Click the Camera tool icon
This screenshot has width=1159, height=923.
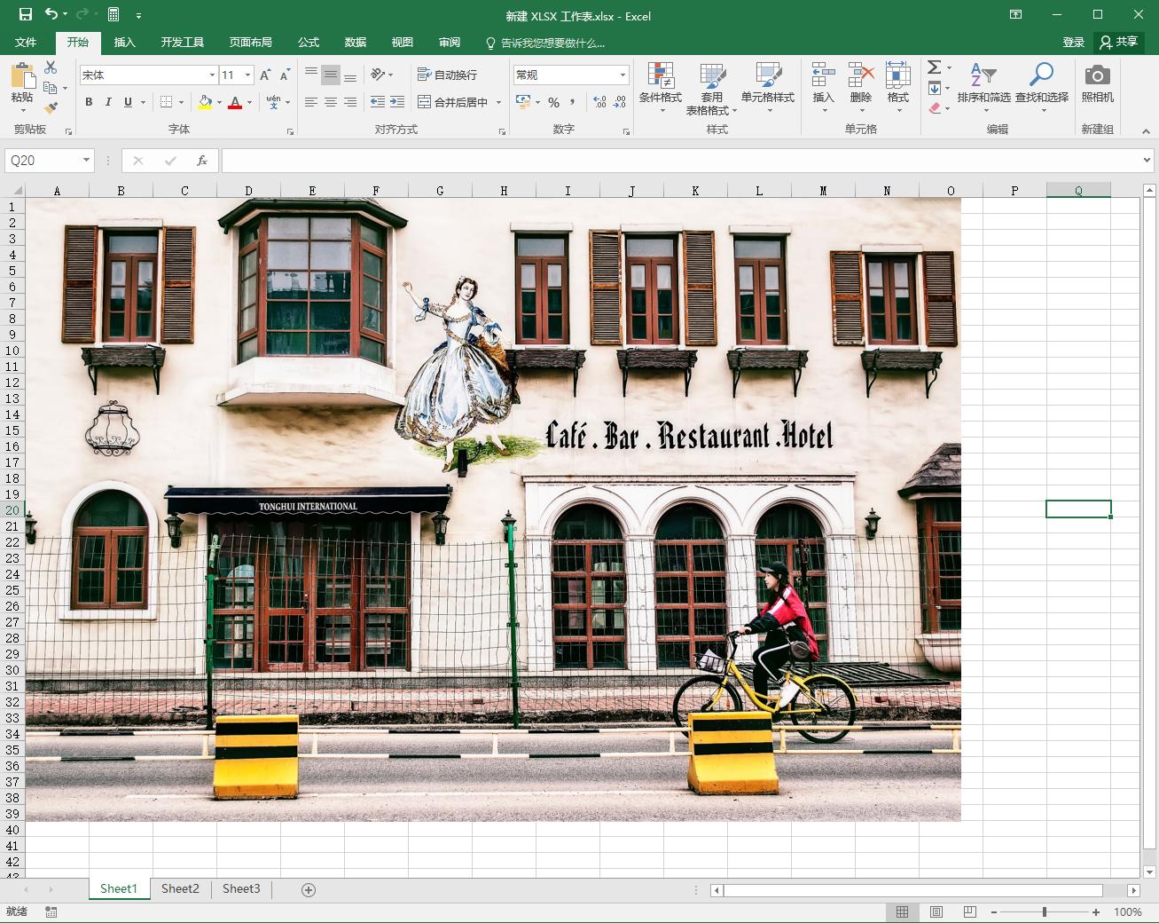[1097, 76]
